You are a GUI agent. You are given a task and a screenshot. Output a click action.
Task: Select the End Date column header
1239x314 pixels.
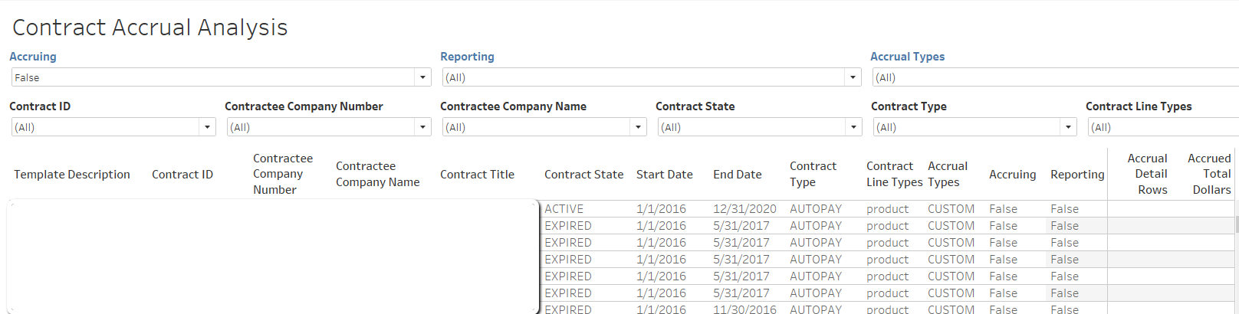pos(737,175)
